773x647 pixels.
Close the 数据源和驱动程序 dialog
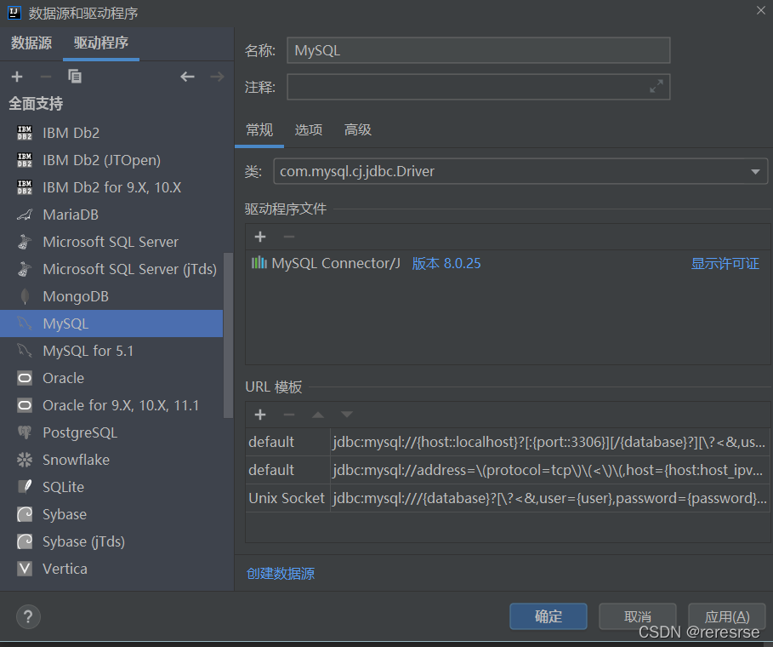(761, 10)
